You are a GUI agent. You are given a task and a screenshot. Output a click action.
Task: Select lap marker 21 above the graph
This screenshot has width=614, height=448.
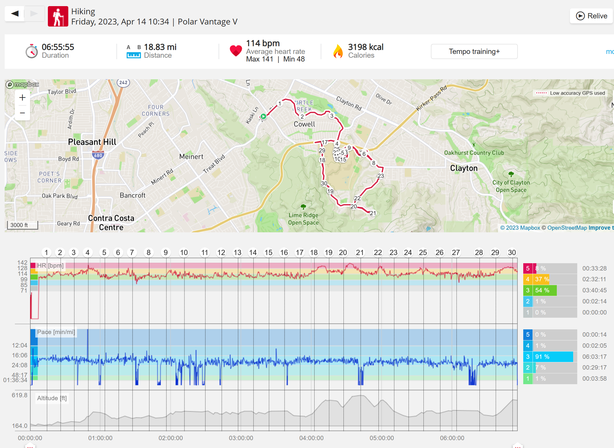click(360, 252)
